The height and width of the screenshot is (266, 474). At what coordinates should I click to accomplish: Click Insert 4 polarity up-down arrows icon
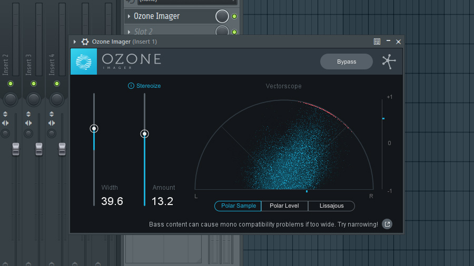pyautogui.click(x=52, y=114)
